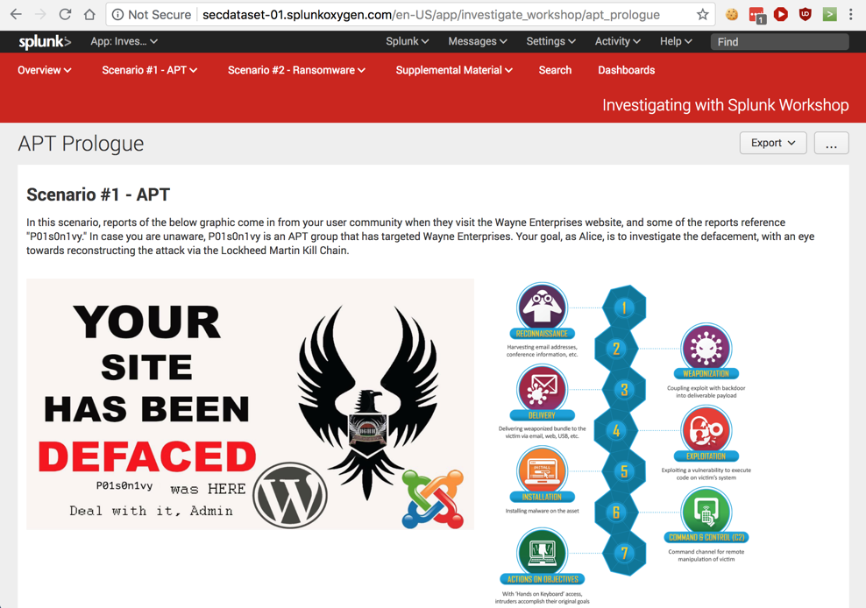The width and height of the screenshot is (866, 608).
Task: Open the Settings menu
Action: [x=550, y=41]
